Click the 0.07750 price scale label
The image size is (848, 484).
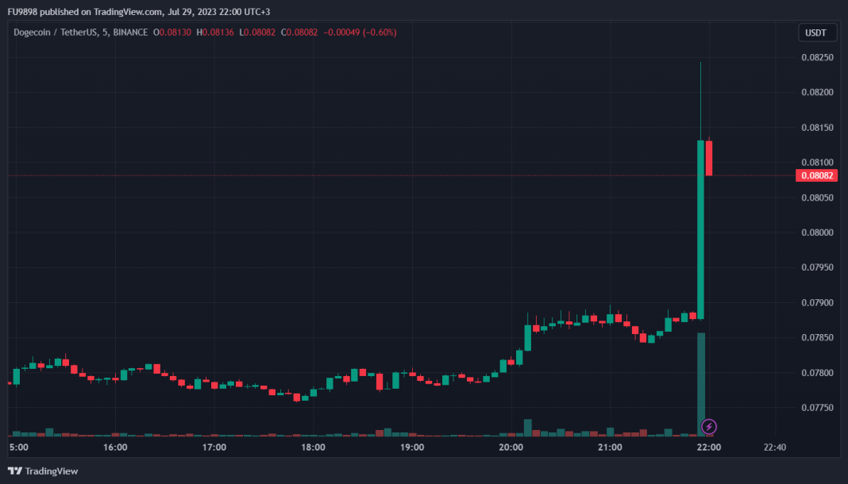pyautogui.click(x=817, y=408)
